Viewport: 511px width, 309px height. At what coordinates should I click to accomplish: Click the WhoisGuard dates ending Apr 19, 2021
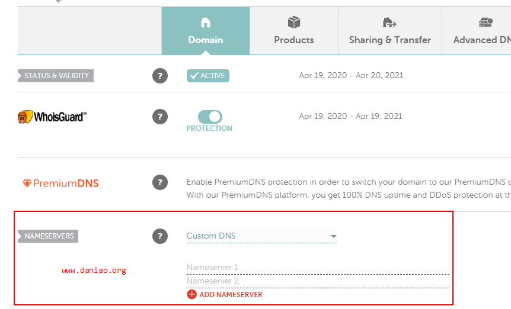point(351,117)
